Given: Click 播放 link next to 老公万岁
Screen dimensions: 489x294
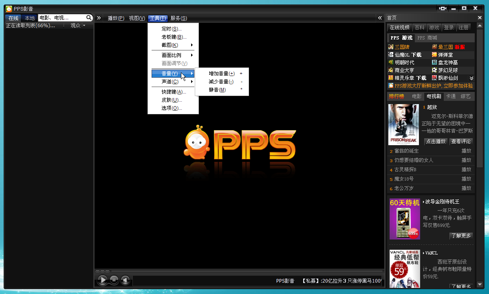Looking at the screenshot, I should coord(466,188).
